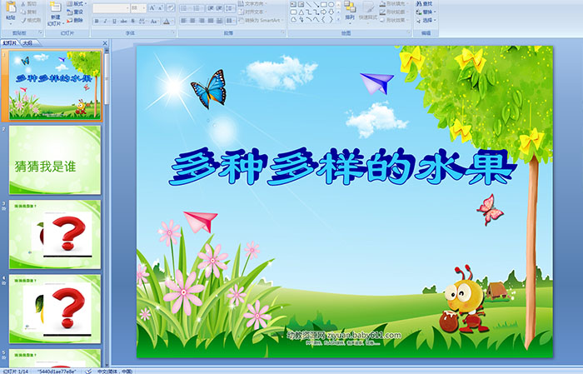
Task: Click the slide title text '多种多样的水果'
Action: [343, 167]
